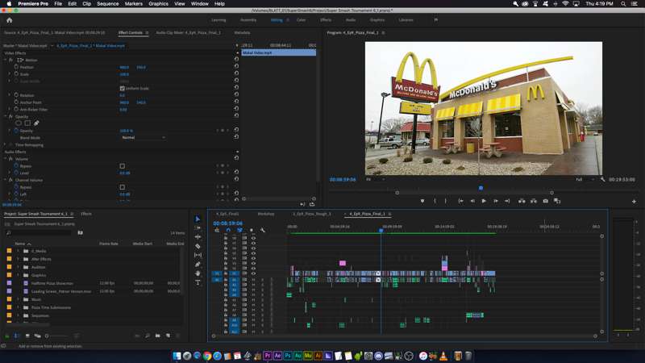645x363 pixels.
Task: Click Mark In in Program monitor
Action: click(435, 201)
